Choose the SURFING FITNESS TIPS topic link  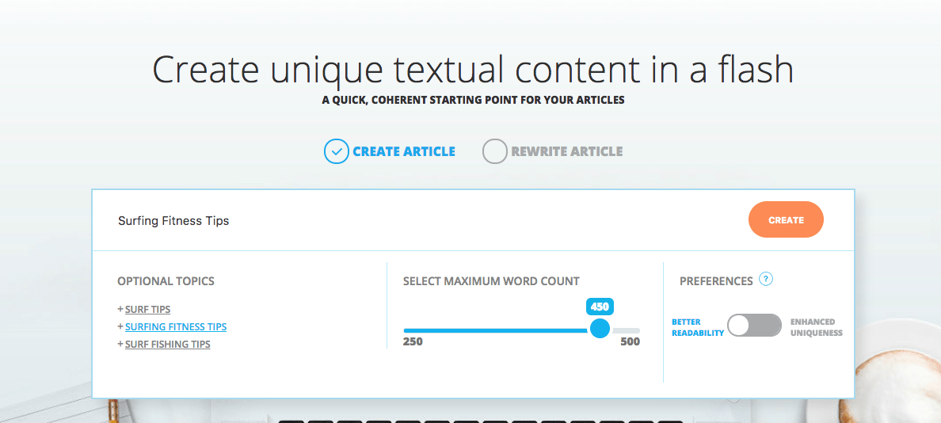pyautogui.click(x=176, y=327)
